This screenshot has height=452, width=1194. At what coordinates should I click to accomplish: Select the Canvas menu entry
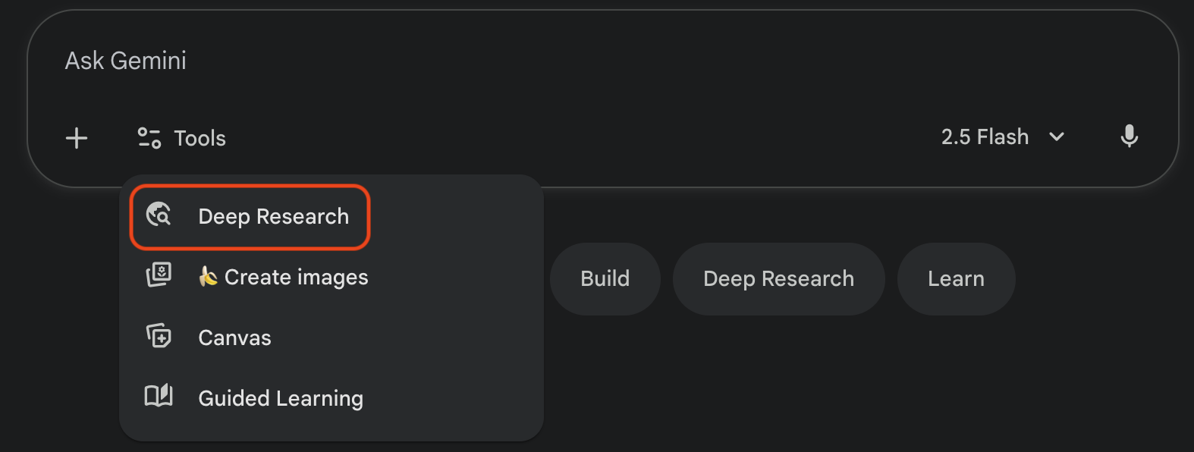tap(234, 338)
